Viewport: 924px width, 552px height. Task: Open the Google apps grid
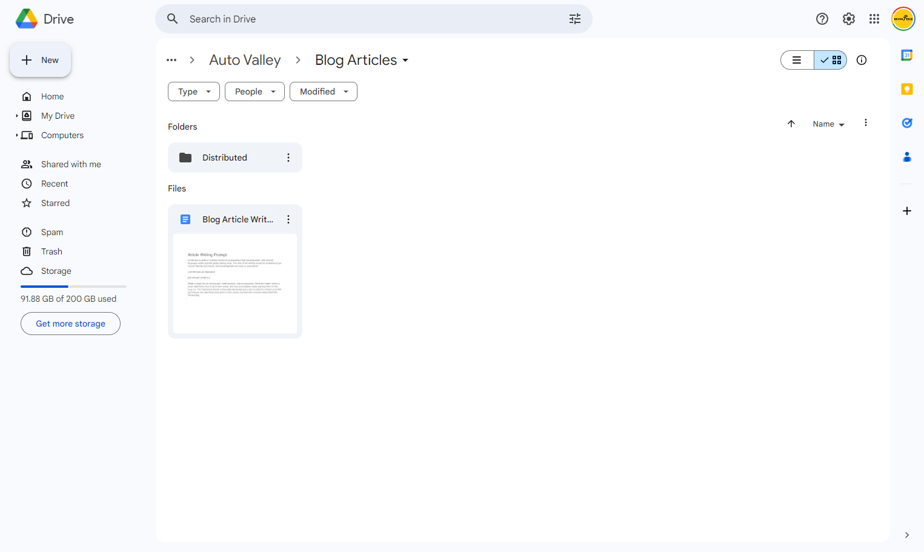tap(874, 19)
